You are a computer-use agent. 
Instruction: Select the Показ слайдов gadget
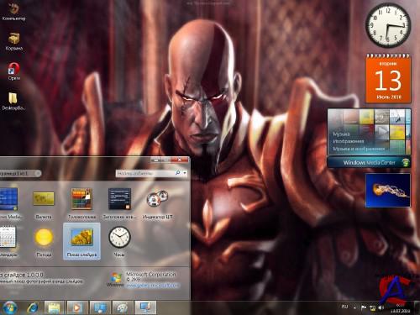[81, 241]
